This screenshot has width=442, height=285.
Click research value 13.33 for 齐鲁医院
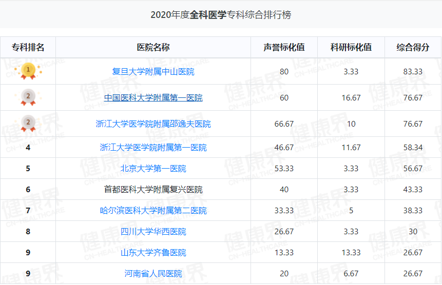pyautogui.click(x=351, y=253)
